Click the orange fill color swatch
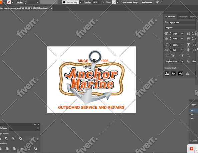Image resolution: width=198 pixels, height=153 pixels. [1, 2]
